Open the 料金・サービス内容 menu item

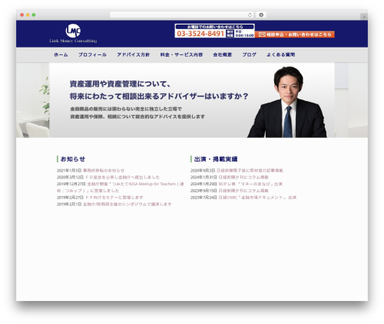click(x=181, y=54)
